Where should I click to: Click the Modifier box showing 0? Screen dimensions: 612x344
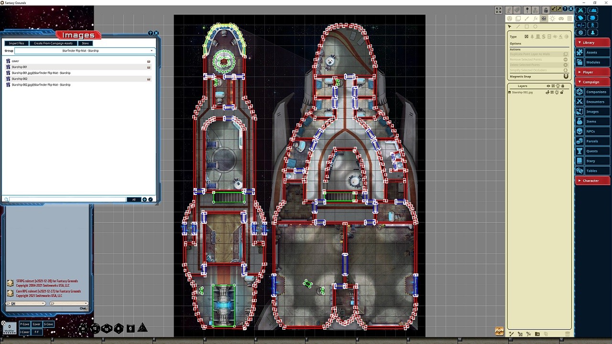point(9,328)
